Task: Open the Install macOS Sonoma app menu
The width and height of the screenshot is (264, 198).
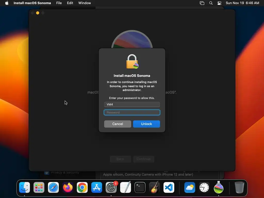Action: 32,3
